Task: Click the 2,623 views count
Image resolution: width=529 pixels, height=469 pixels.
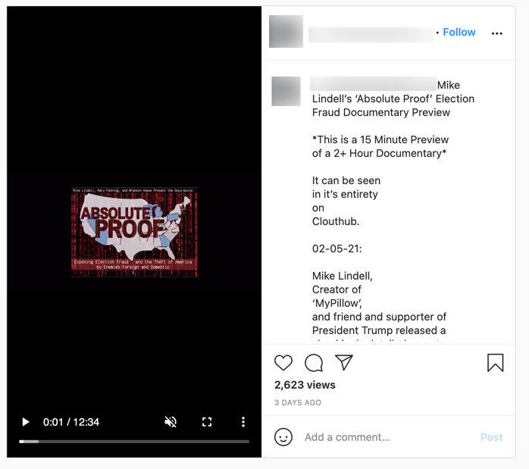Action: click(305, 385)
